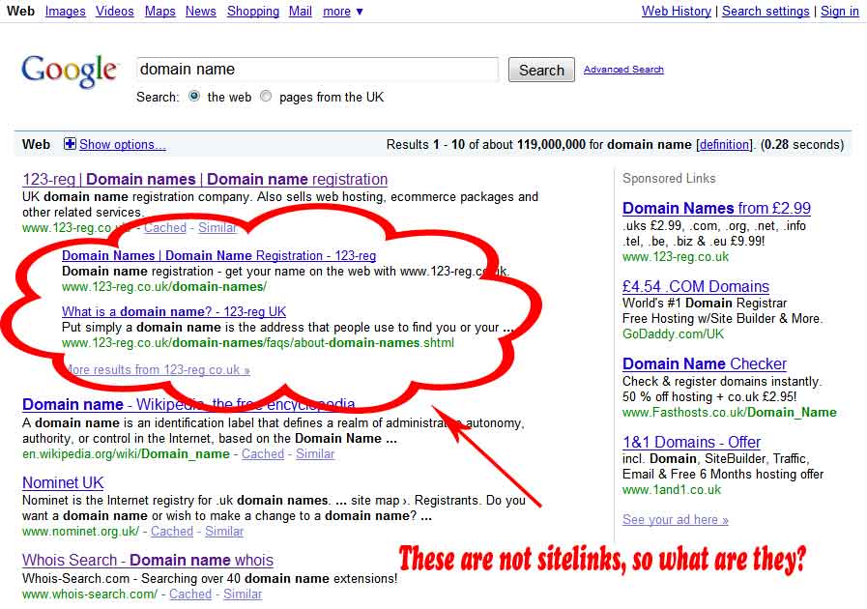The image size is (867, 609).
Task: Open Search settings link
Action: (x=766, y=11)
